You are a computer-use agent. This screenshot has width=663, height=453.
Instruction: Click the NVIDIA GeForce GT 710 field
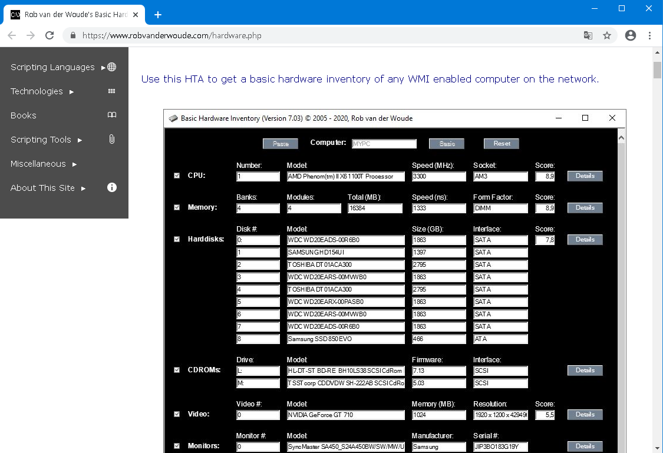tap(345, 415)
